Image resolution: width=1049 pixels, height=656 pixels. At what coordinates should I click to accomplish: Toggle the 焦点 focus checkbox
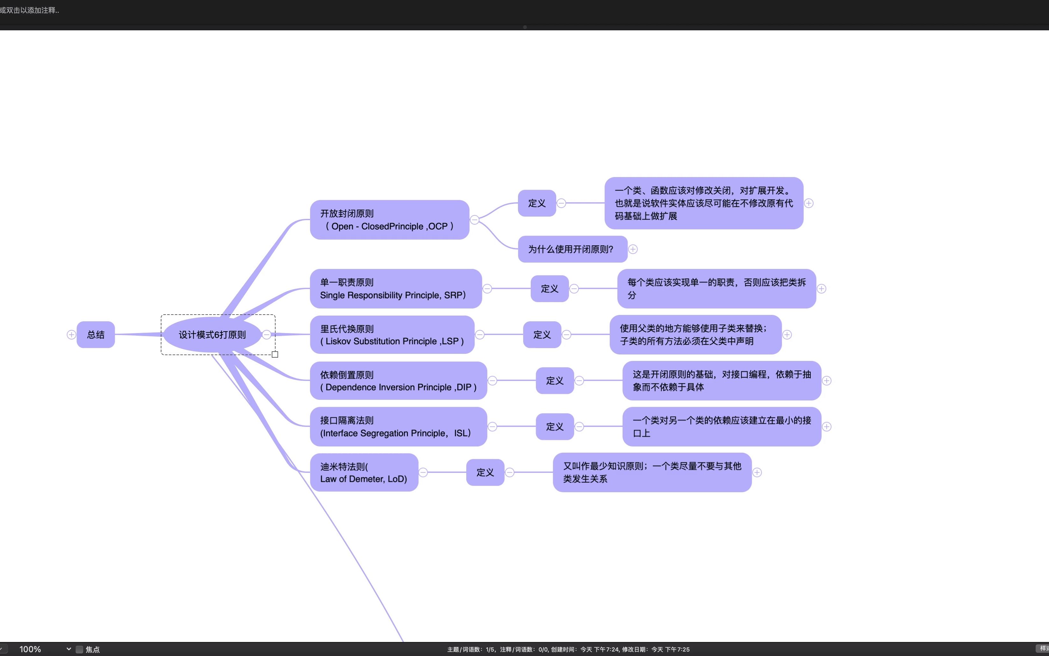tap(79, 650)
